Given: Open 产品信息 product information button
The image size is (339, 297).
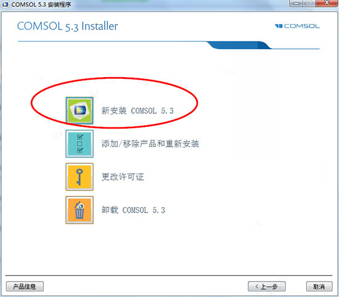Looking at the screenshot, I should tap(25, 287).
